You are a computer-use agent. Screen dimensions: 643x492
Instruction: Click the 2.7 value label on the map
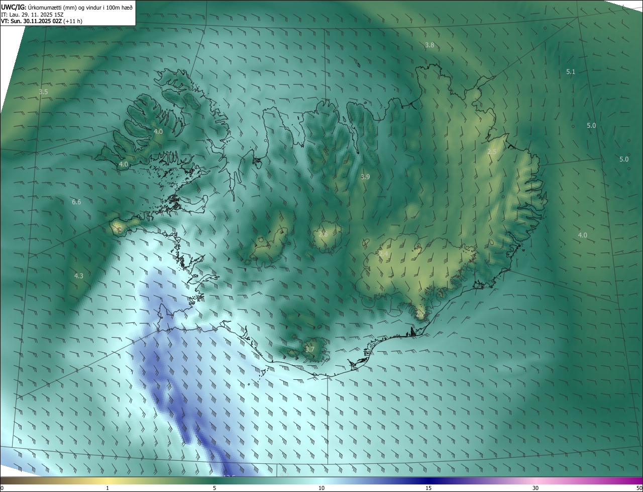pos(420,315)
